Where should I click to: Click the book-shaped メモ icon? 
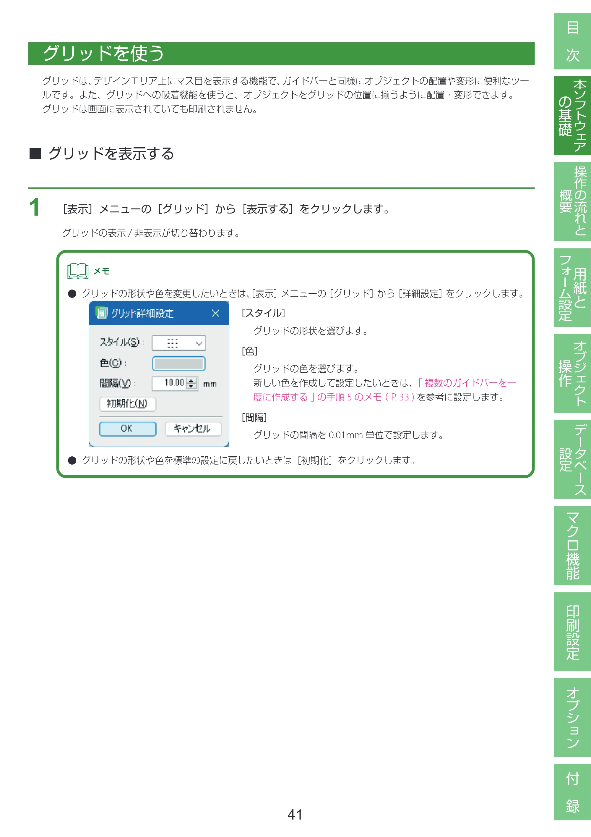tap(77, 271)
